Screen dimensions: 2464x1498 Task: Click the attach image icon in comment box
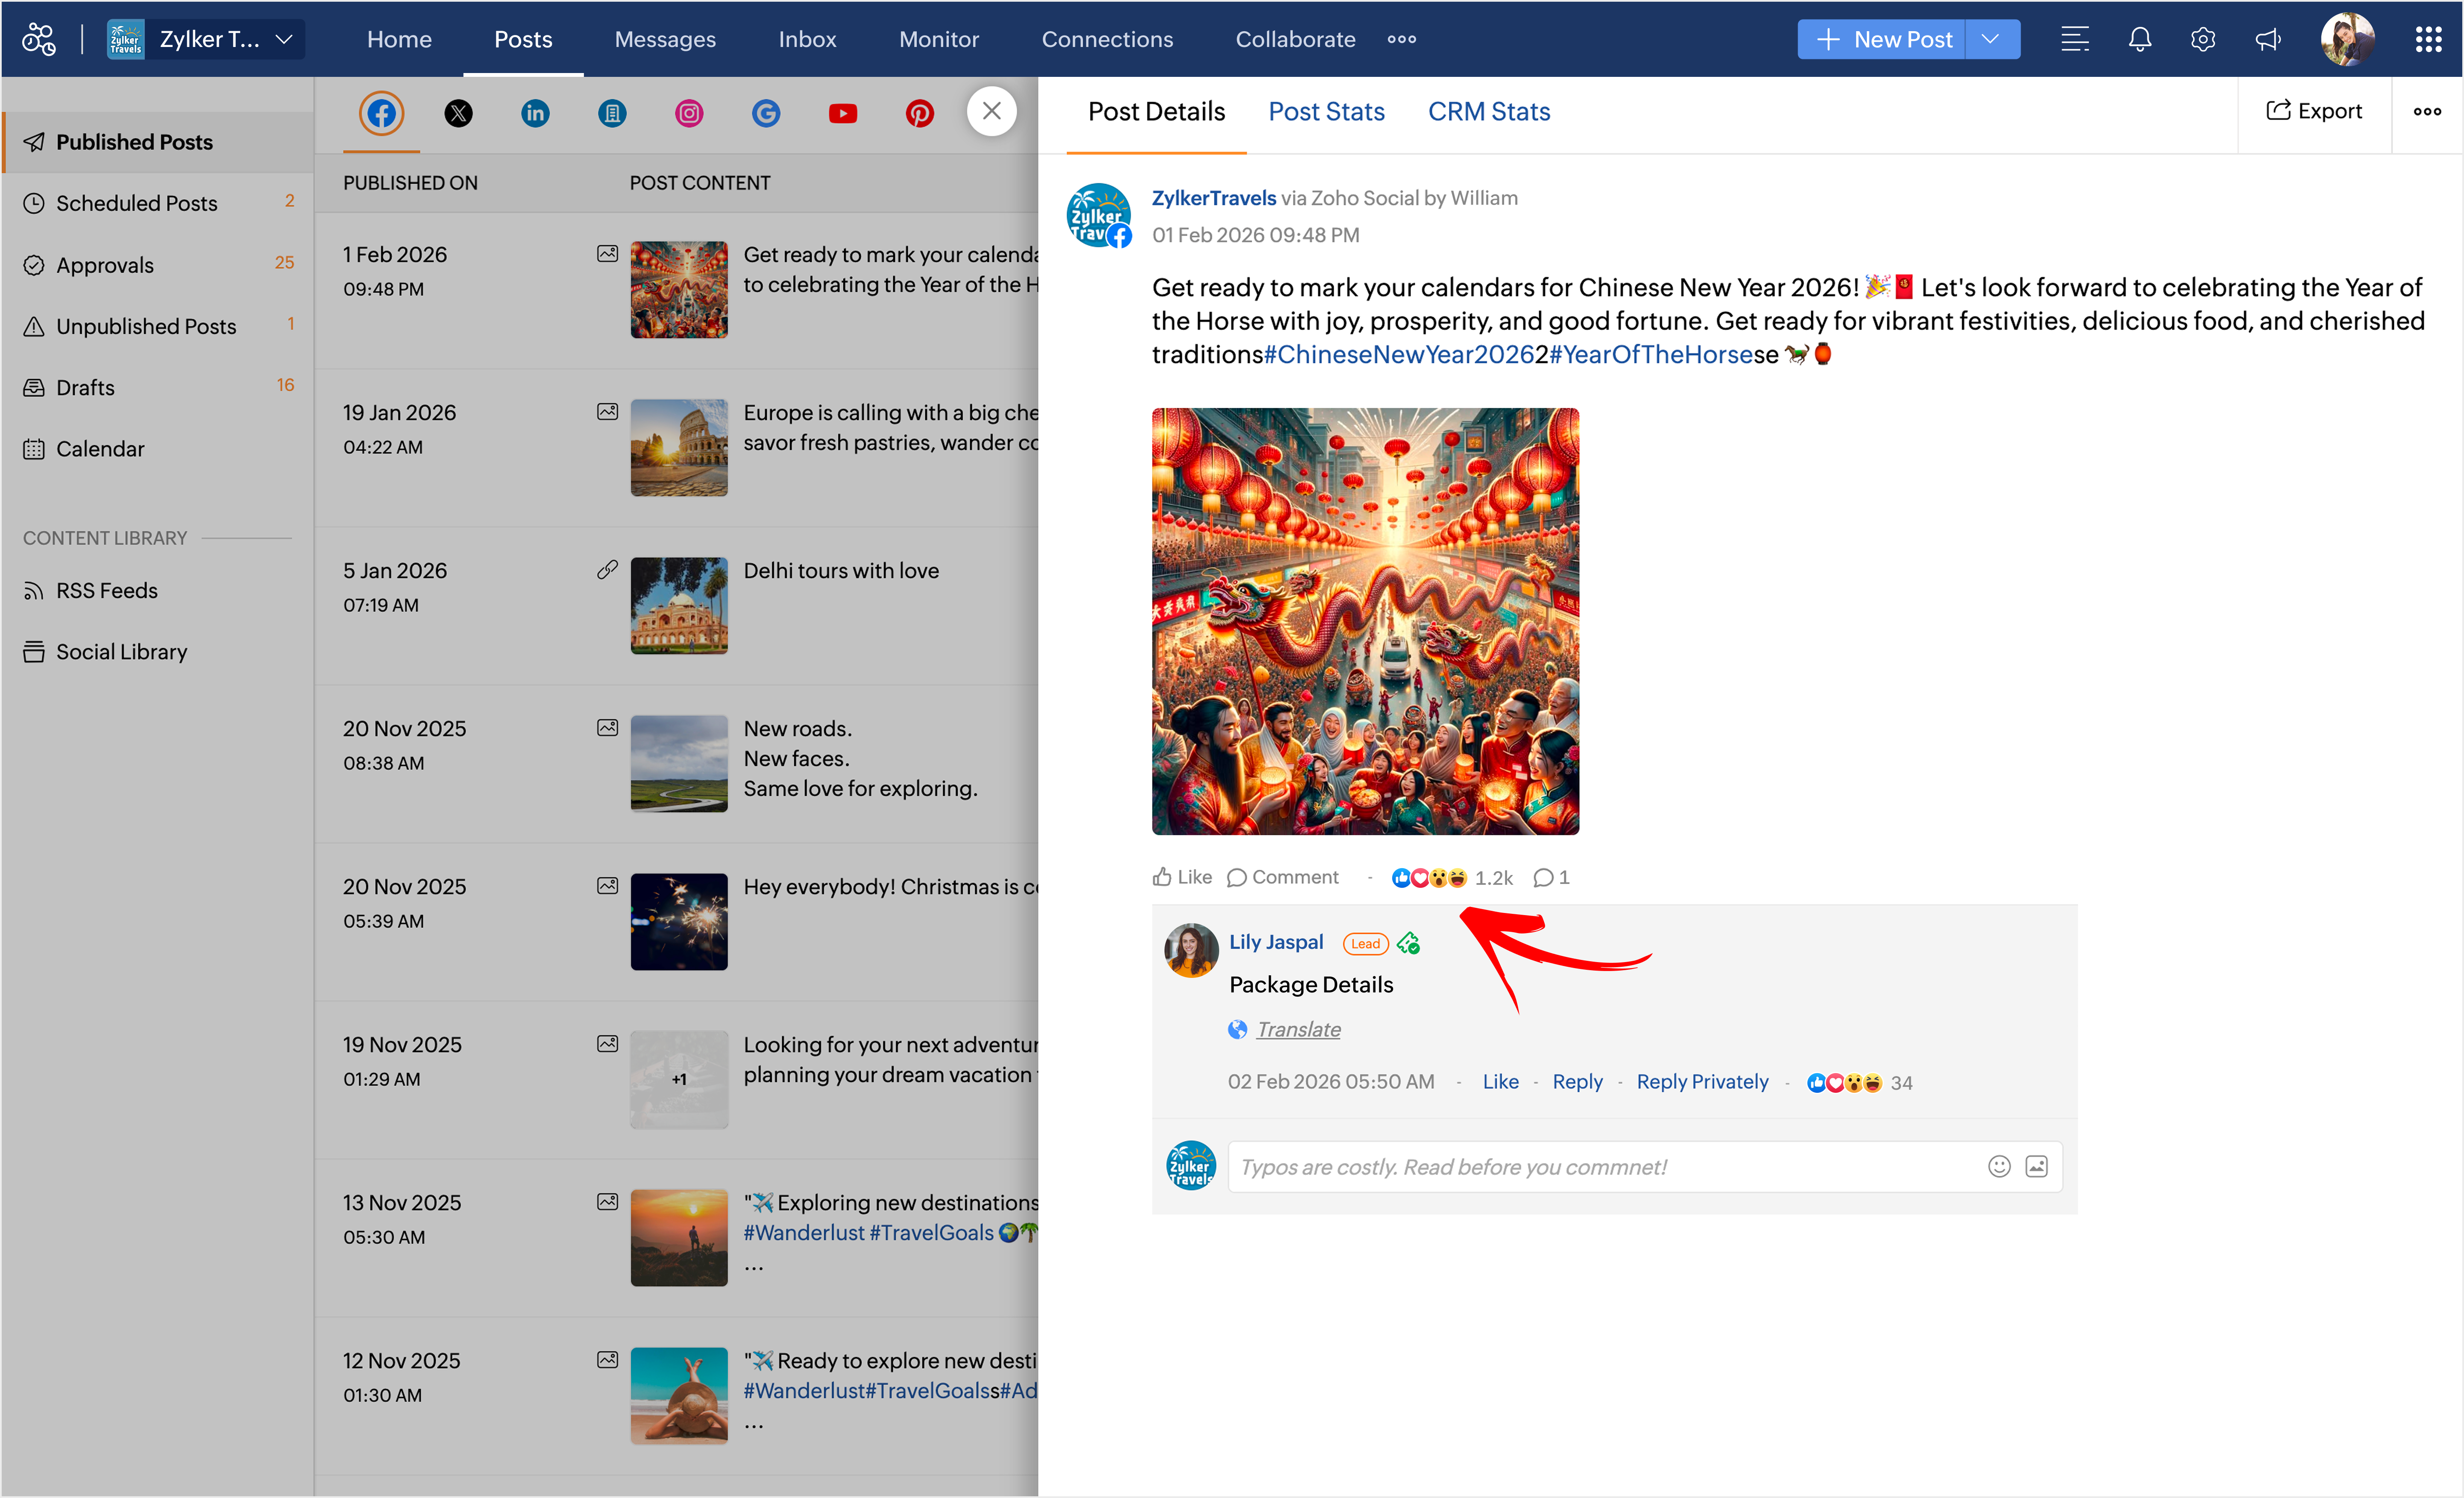(x=2036, y=1166)
